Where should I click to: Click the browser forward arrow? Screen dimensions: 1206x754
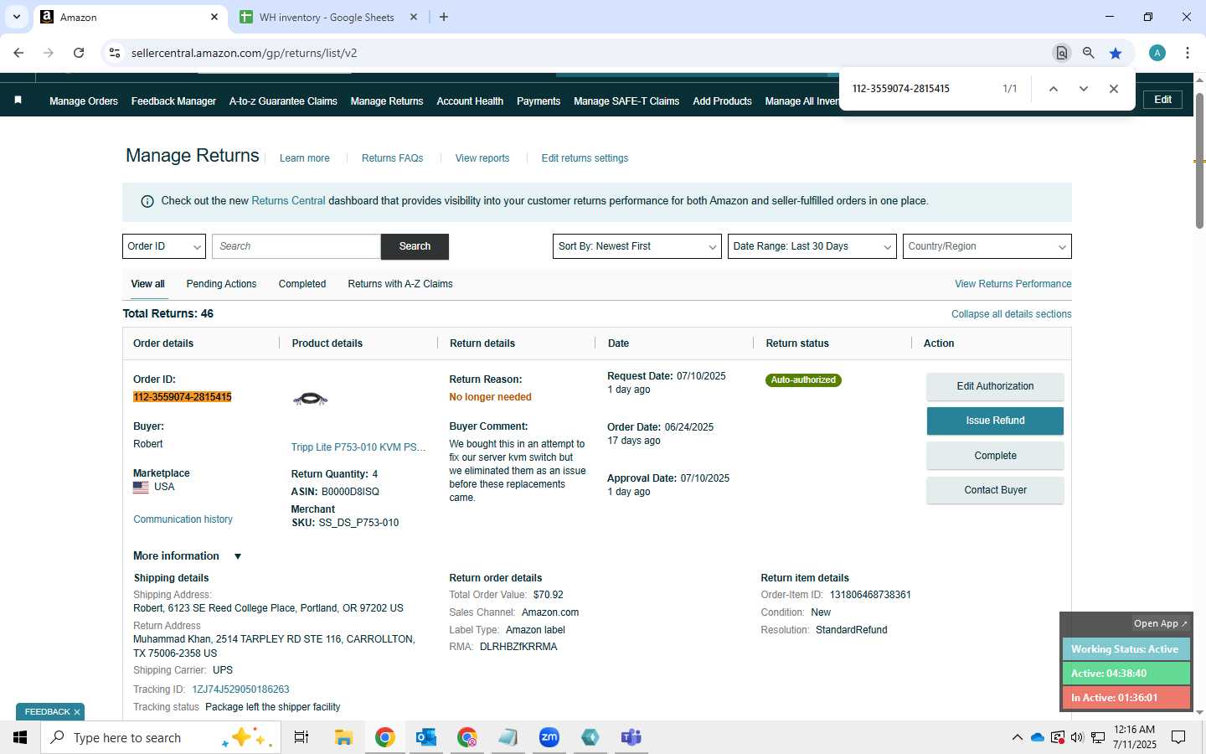tap(49, 53)
